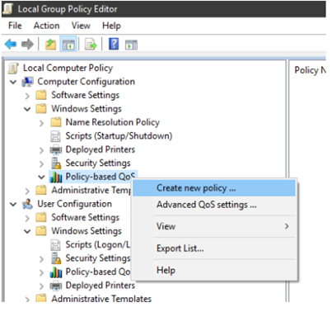Click the User Configuration user icon

27,204
